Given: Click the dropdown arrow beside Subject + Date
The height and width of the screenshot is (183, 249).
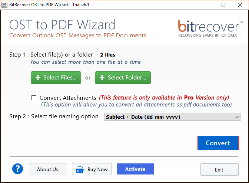Looking at the screenshot, I should coord(237,117).
